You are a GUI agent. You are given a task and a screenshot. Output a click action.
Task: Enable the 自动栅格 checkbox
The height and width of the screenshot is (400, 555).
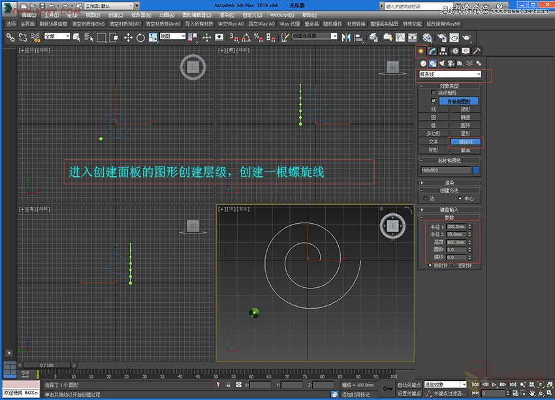click(433, 93)
